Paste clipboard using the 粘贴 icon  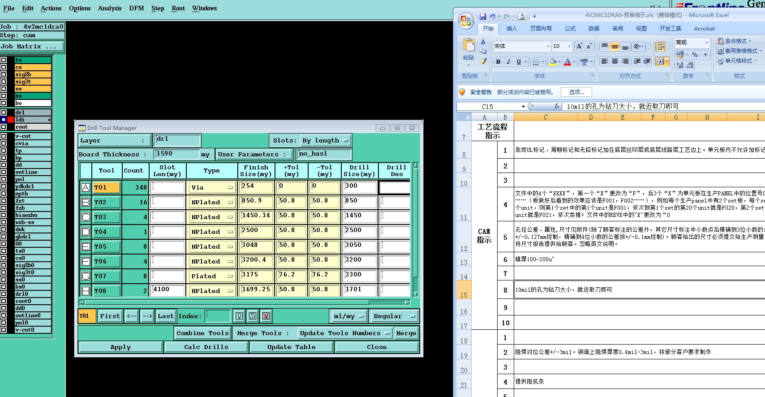click(468, 46)
